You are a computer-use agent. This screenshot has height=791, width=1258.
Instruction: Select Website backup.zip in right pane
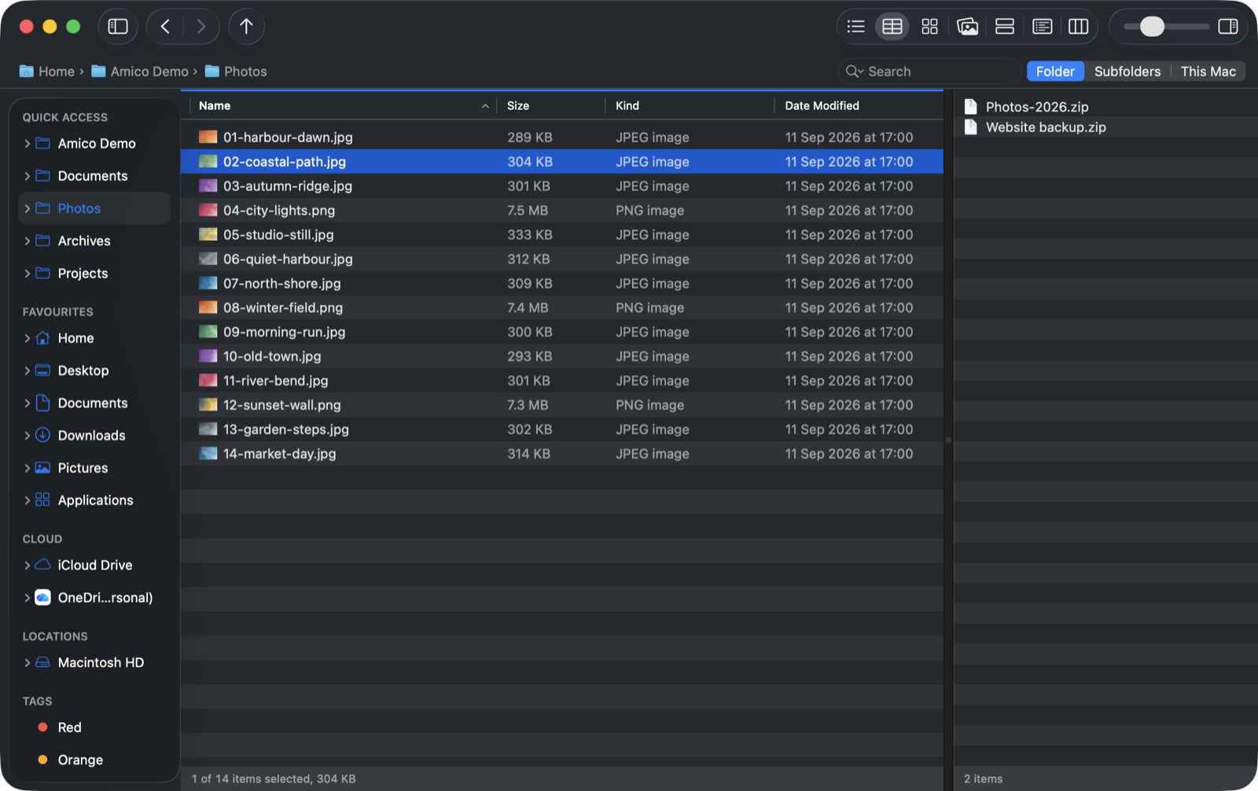[1046, 127]
